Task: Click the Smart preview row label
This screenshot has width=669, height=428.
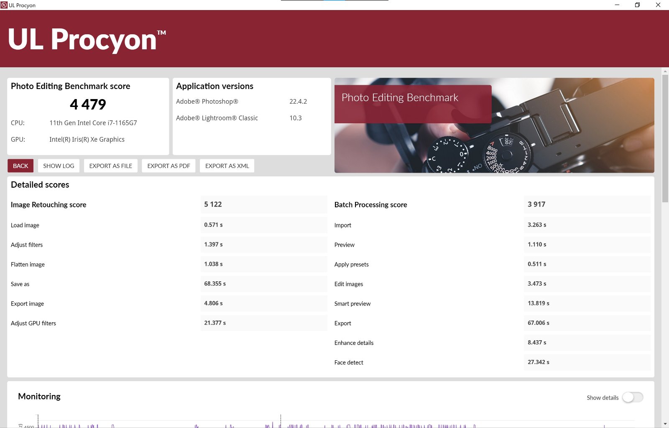Action: [x=352, y=304]
